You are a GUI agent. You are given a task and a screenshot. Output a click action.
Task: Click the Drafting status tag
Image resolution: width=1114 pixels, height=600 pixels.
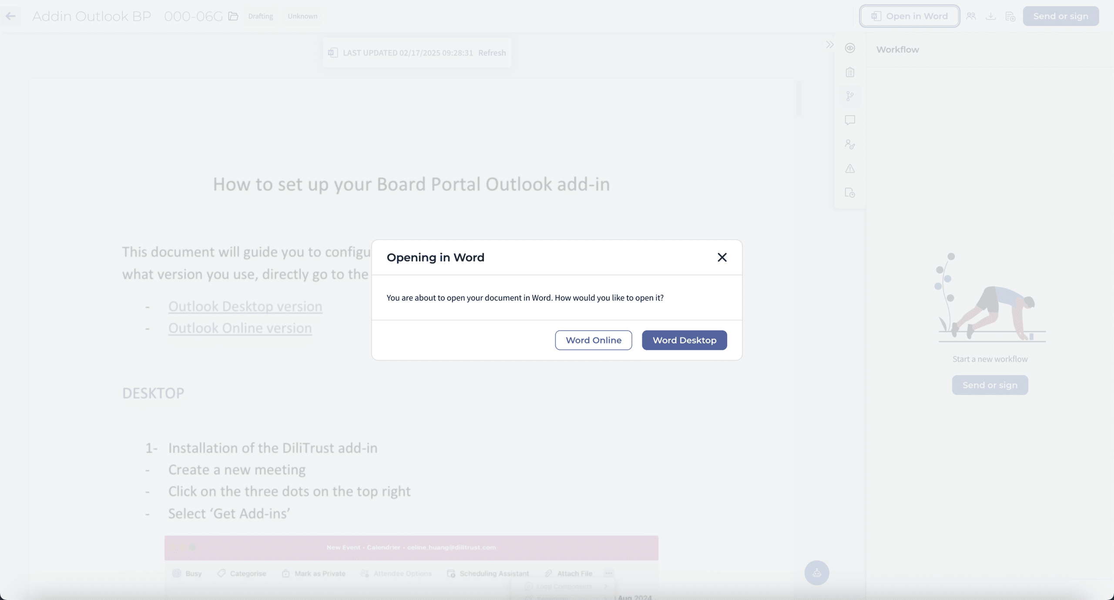[260, 16]
